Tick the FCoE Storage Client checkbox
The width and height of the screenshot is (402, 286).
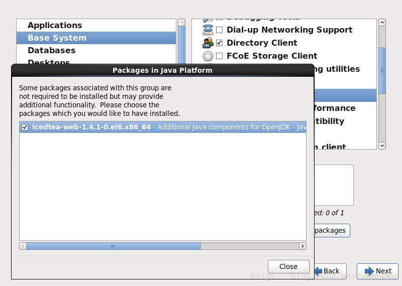[x=219, y=56]
